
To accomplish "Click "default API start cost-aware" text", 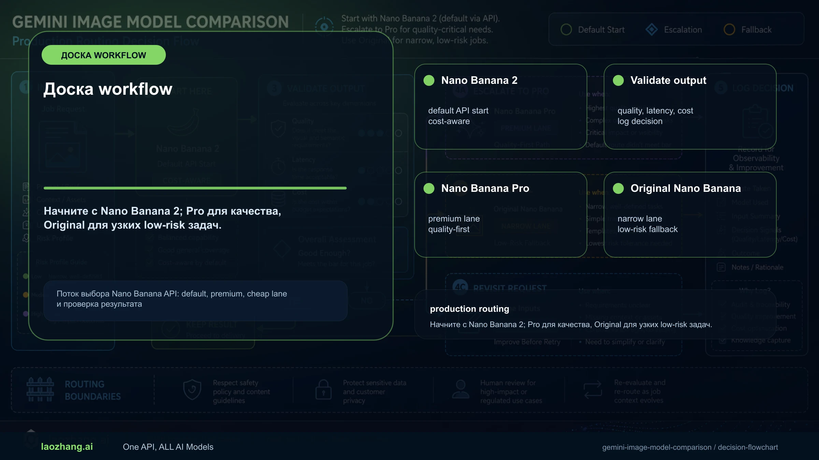I will (x=458, y=116).
